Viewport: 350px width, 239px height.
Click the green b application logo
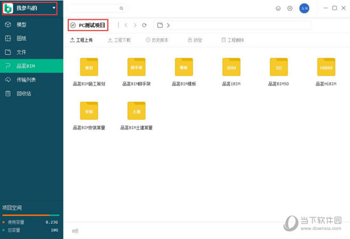click(8, 8)
